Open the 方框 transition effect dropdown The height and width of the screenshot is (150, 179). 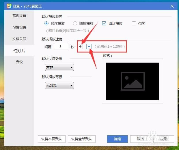(59, 67)
